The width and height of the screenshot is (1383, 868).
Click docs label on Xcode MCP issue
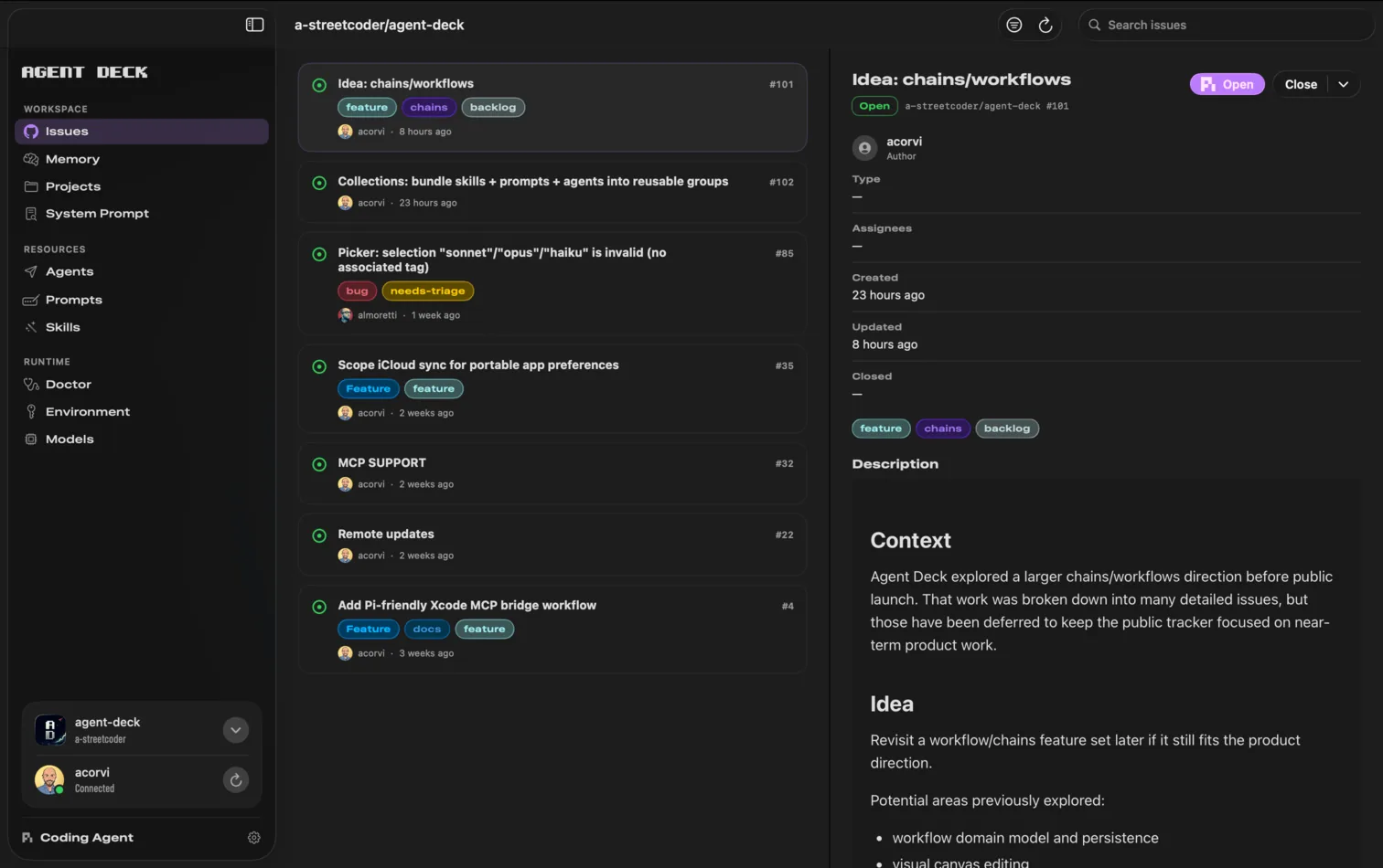(427, 630)
